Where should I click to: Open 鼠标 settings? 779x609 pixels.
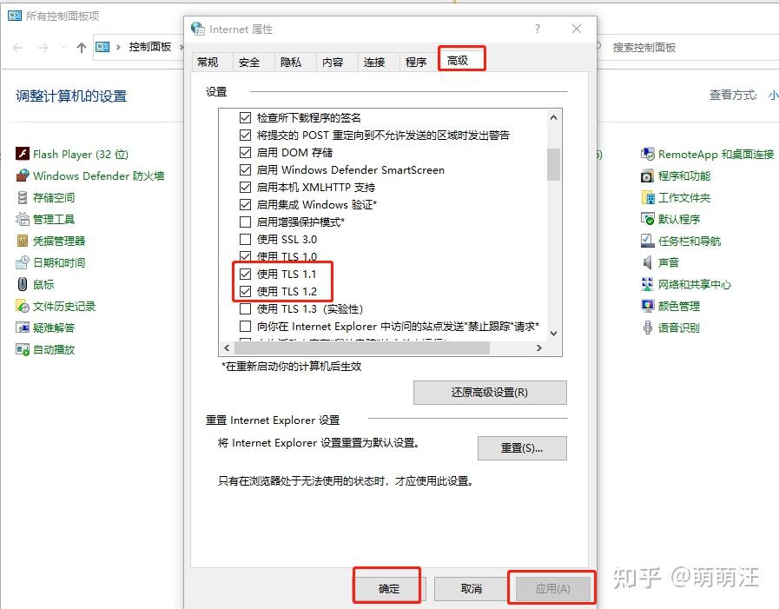coord(43,284)
